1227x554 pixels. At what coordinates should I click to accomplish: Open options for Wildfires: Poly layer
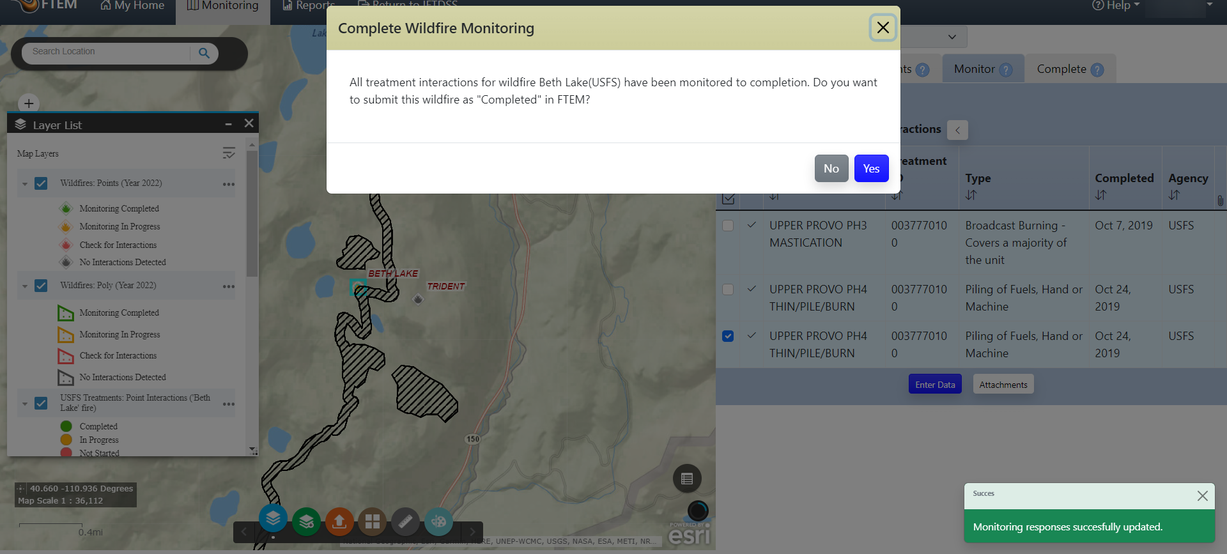[228, 286]
